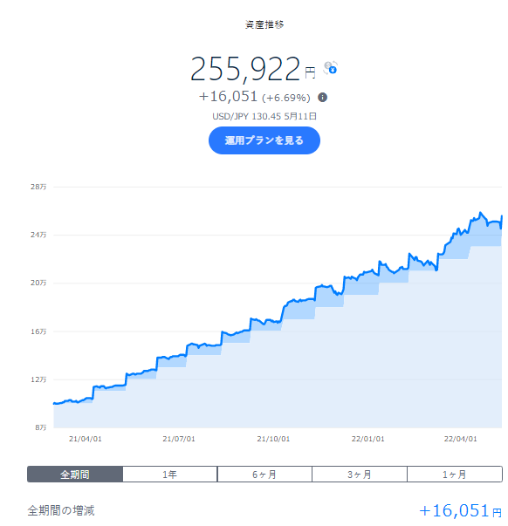
Task: Click the +16,051 gain figure under total
Action: [228, 97]
